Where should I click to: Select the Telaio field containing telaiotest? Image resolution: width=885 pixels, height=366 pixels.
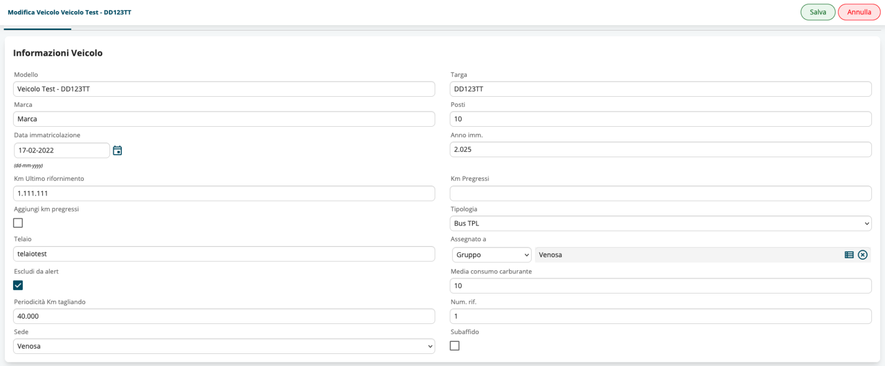click(224, 254)
